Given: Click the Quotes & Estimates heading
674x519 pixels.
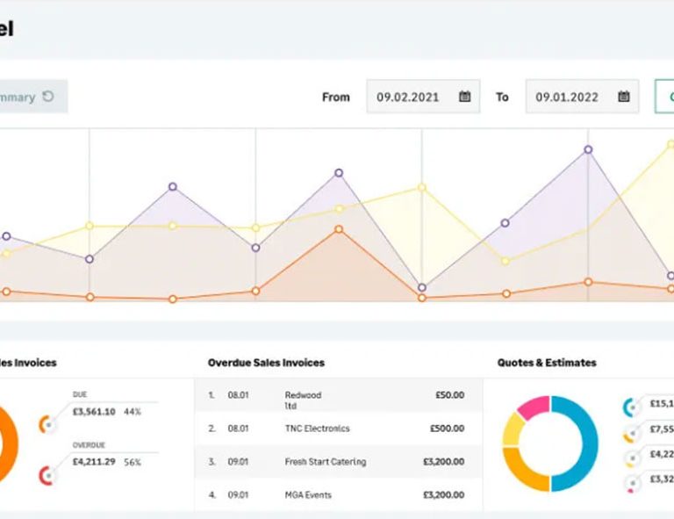Looking at the screenshot, I should tap(547, 363).
